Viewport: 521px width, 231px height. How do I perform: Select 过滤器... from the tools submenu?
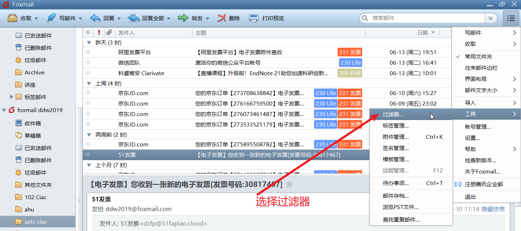[393, 115]
